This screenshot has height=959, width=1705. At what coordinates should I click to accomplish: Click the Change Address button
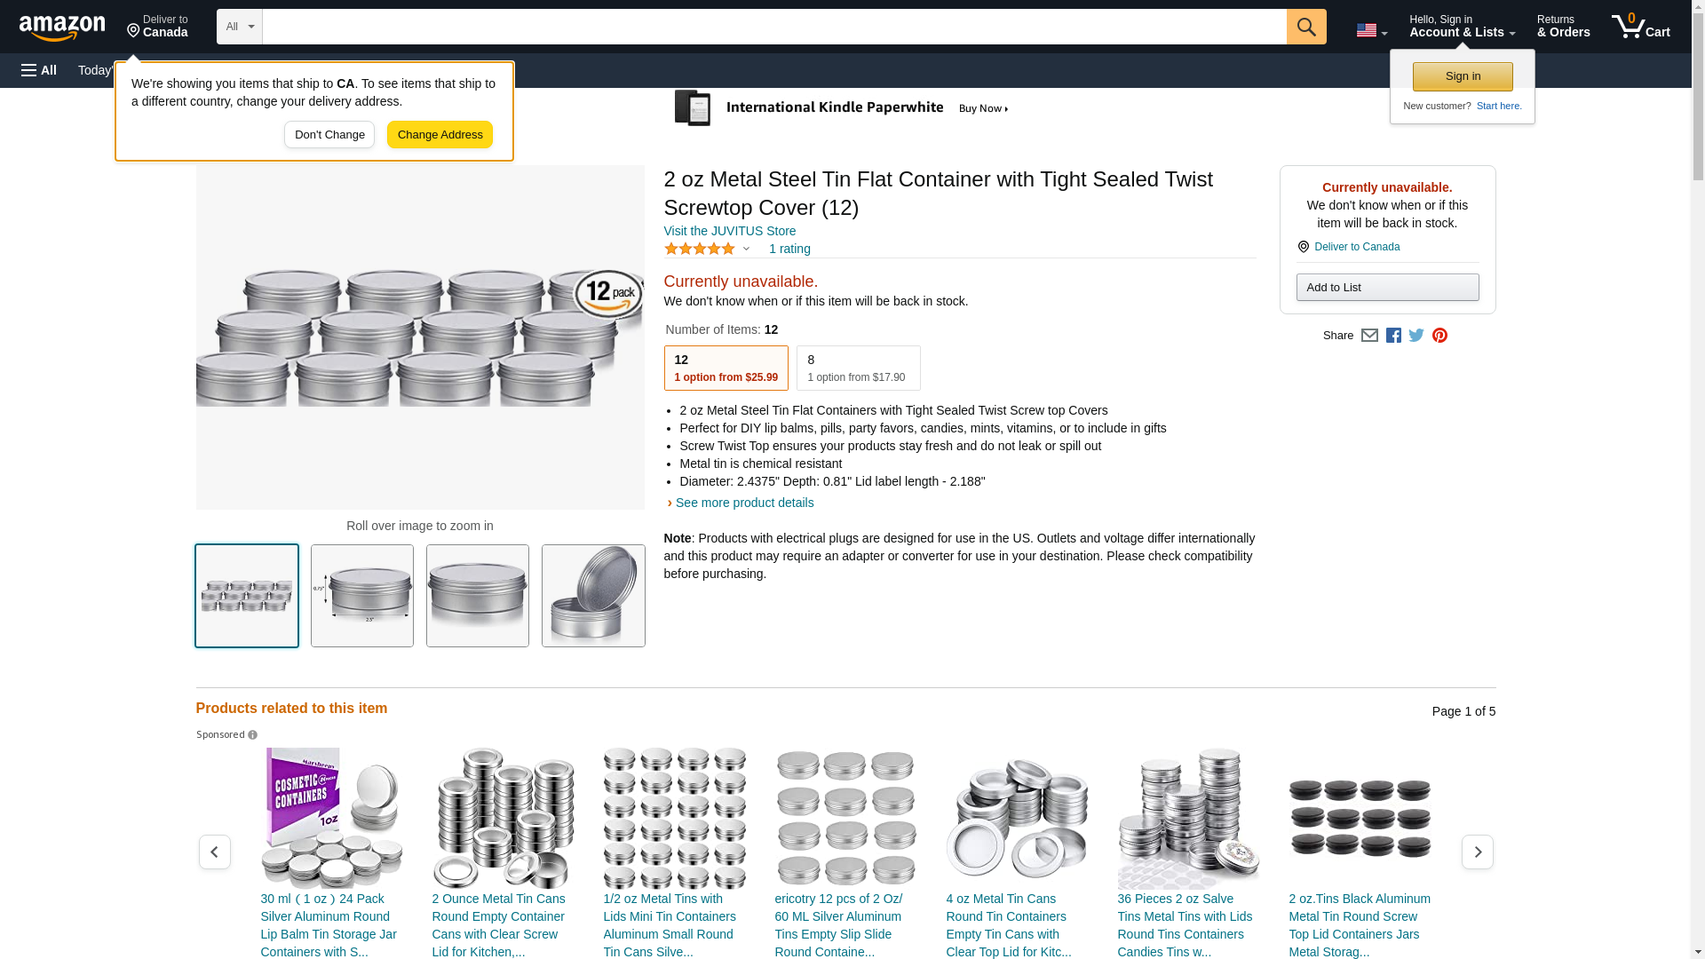tap(440, 135)
